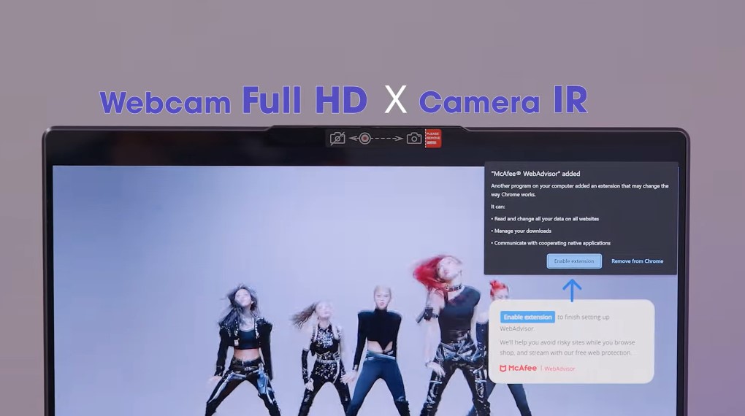The image size is (745, 416).
Task: Click the Enable extension button in Chrome popup
Action: pyautogui.click(x=574, y=261)
